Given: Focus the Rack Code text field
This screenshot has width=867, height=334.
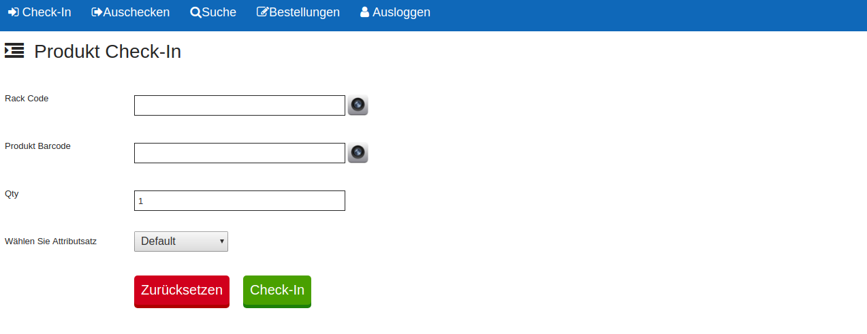Looking at the screenshot, I should 240,105.
